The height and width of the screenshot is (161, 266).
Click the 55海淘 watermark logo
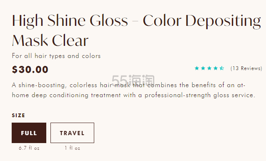pos(133,80)
